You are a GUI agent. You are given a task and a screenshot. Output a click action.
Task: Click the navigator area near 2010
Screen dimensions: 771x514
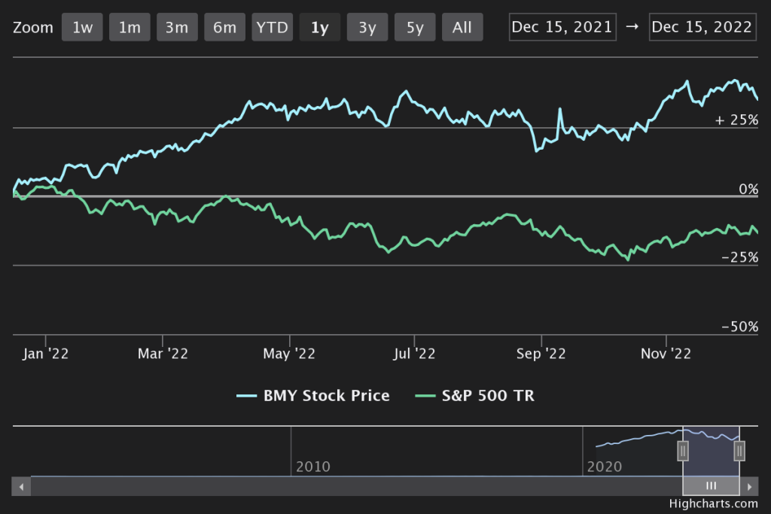[x=312, y=452]
